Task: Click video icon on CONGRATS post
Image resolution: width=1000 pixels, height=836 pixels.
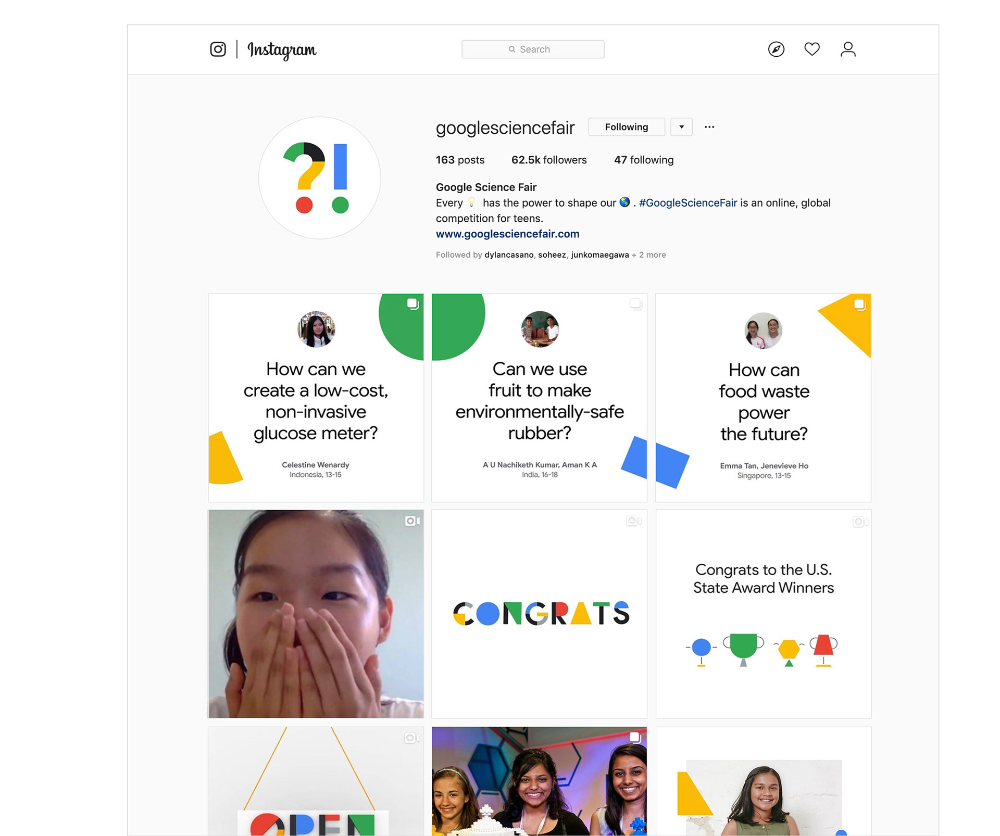Action: click(634, 521)
